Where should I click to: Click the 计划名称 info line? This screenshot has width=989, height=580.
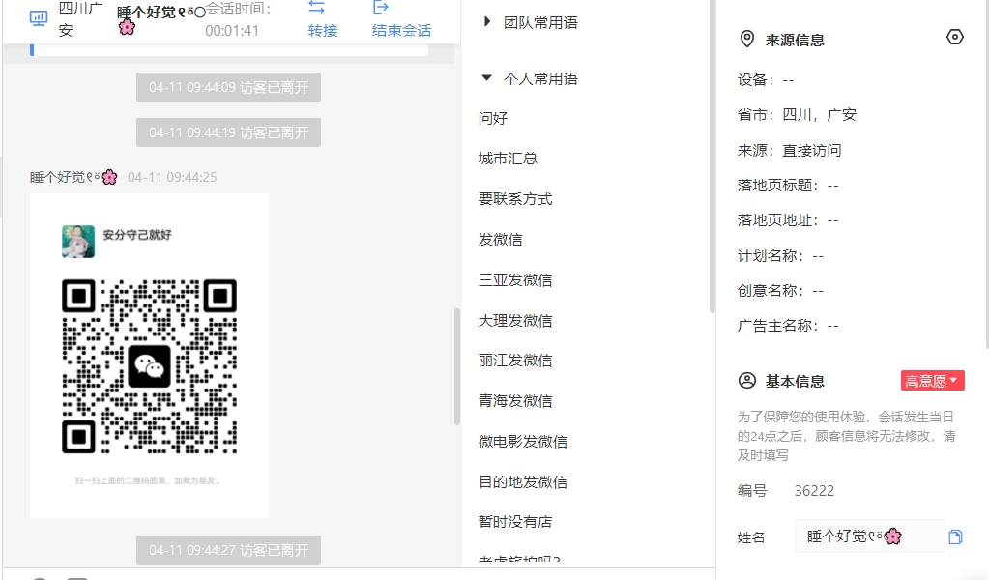click(x=781, y=256)
